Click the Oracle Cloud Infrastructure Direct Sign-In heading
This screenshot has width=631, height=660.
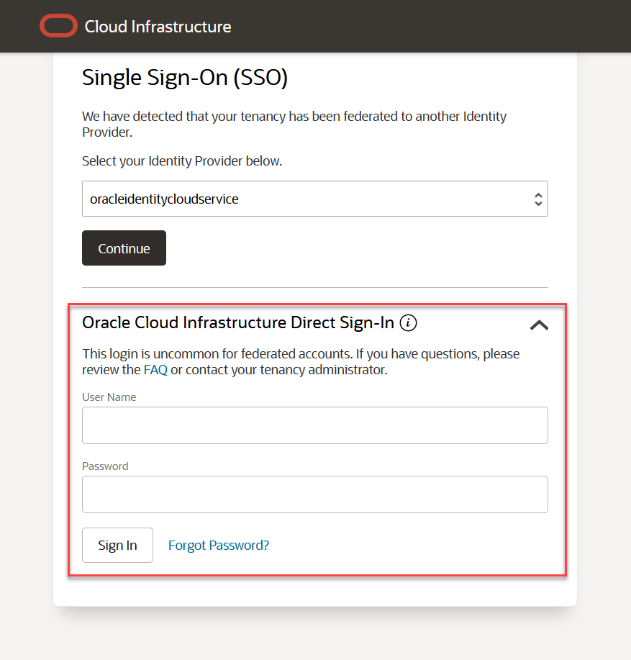click(x=238, y=322)
